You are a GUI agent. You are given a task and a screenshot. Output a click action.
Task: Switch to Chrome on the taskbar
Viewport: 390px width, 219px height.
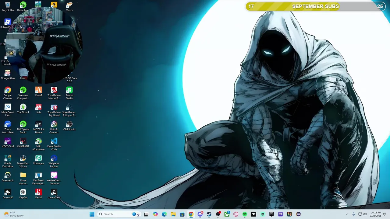click(x=191, y=214)
